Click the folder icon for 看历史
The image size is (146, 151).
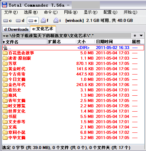(x=5, y=90)
